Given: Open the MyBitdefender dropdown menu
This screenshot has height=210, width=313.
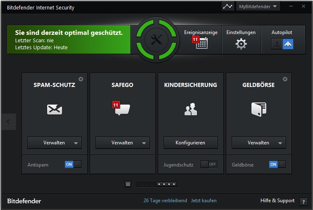Looking at the screenshot, I should click(258, 7).
